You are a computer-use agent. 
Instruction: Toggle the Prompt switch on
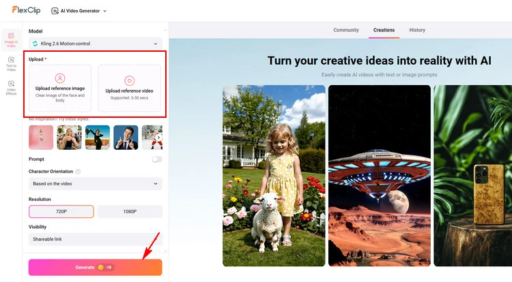(157, 159)
